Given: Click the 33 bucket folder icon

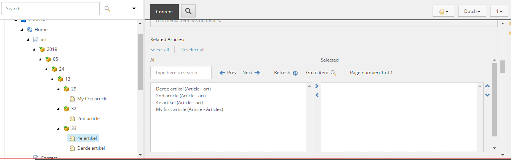Looking at the screenshot, I should click(x=66, y=128).
